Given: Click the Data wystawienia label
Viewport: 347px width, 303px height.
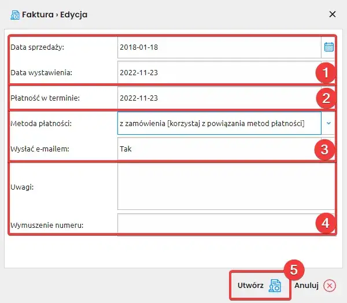Looking at the screenshot, I should [42, 73].
